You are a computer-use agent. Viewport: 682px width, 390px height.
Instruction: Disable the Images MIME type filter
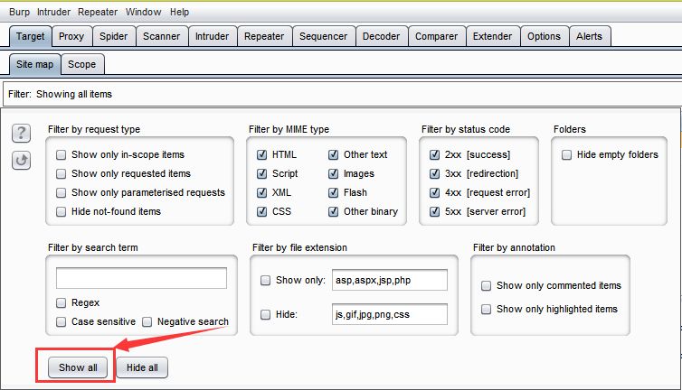coord(333,173)
